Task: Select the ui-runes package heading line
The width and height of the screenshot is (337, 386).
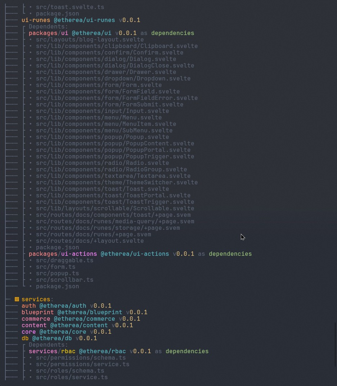Action: pyautogui.click(x=81, y=20)
